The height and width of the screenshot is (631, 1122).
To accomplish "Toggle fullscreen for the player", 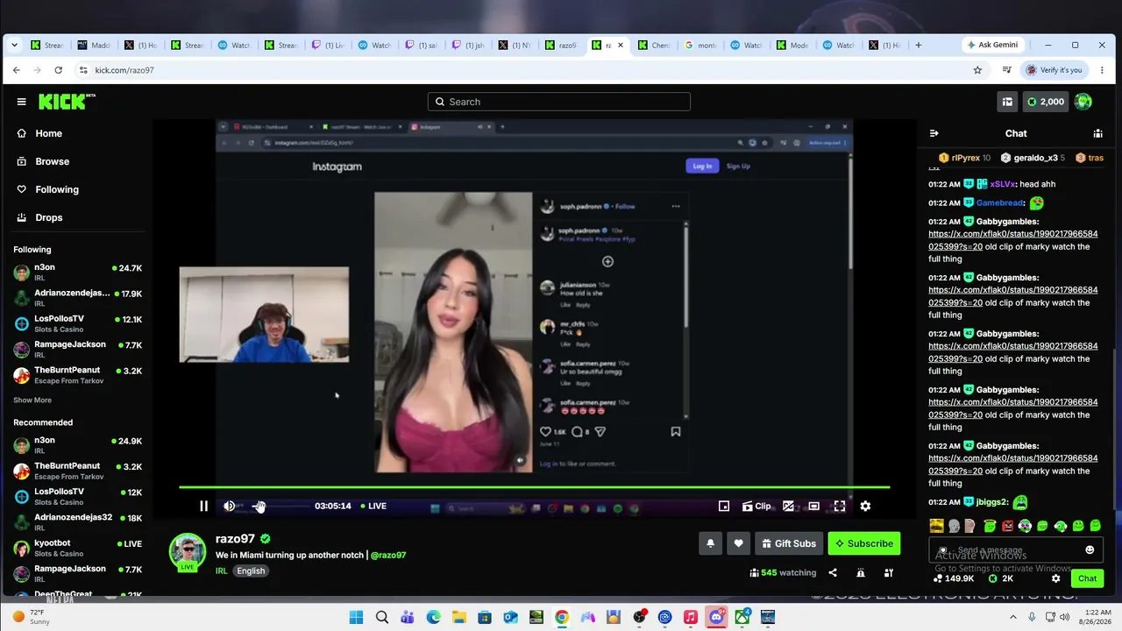I will pos(839,506).
